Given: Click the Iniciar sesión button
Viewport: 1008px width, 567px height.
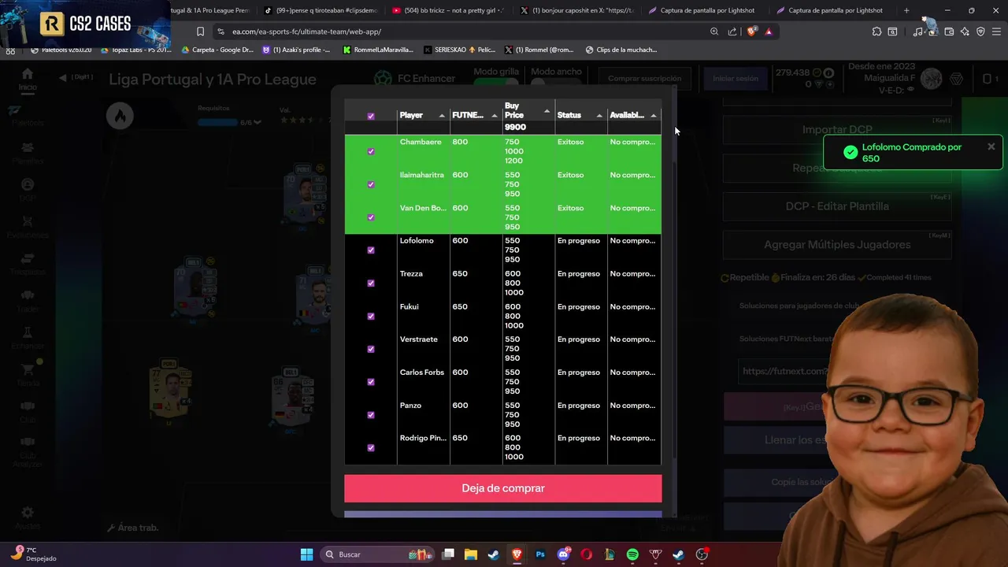Looking at the screenshot, I should point(736,79).
